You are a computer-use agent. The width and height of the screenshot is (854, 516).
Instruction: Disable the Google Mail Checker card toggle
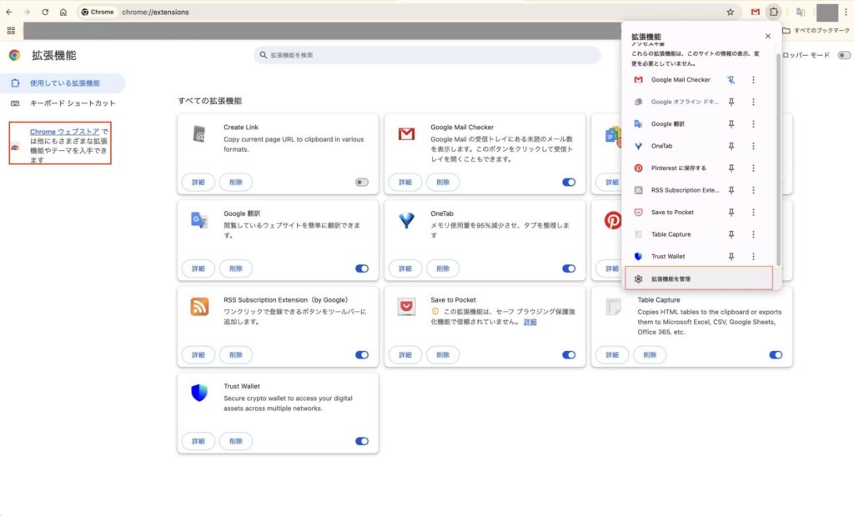pyautogui.click(x=569, y=183)
